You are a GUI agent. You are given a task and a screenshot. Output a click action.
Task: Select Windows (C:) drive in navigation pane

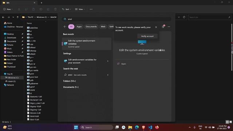point(12,78)
